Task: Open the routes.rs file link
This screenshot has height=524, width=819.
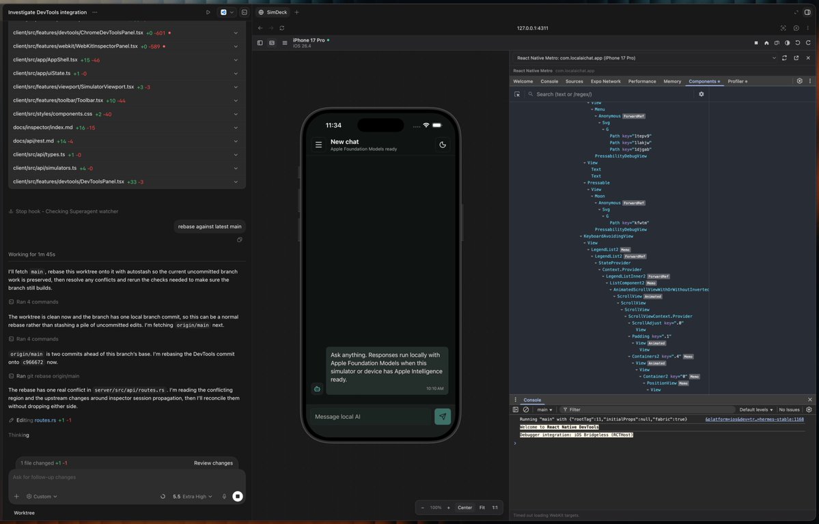Action: point(45,420)
